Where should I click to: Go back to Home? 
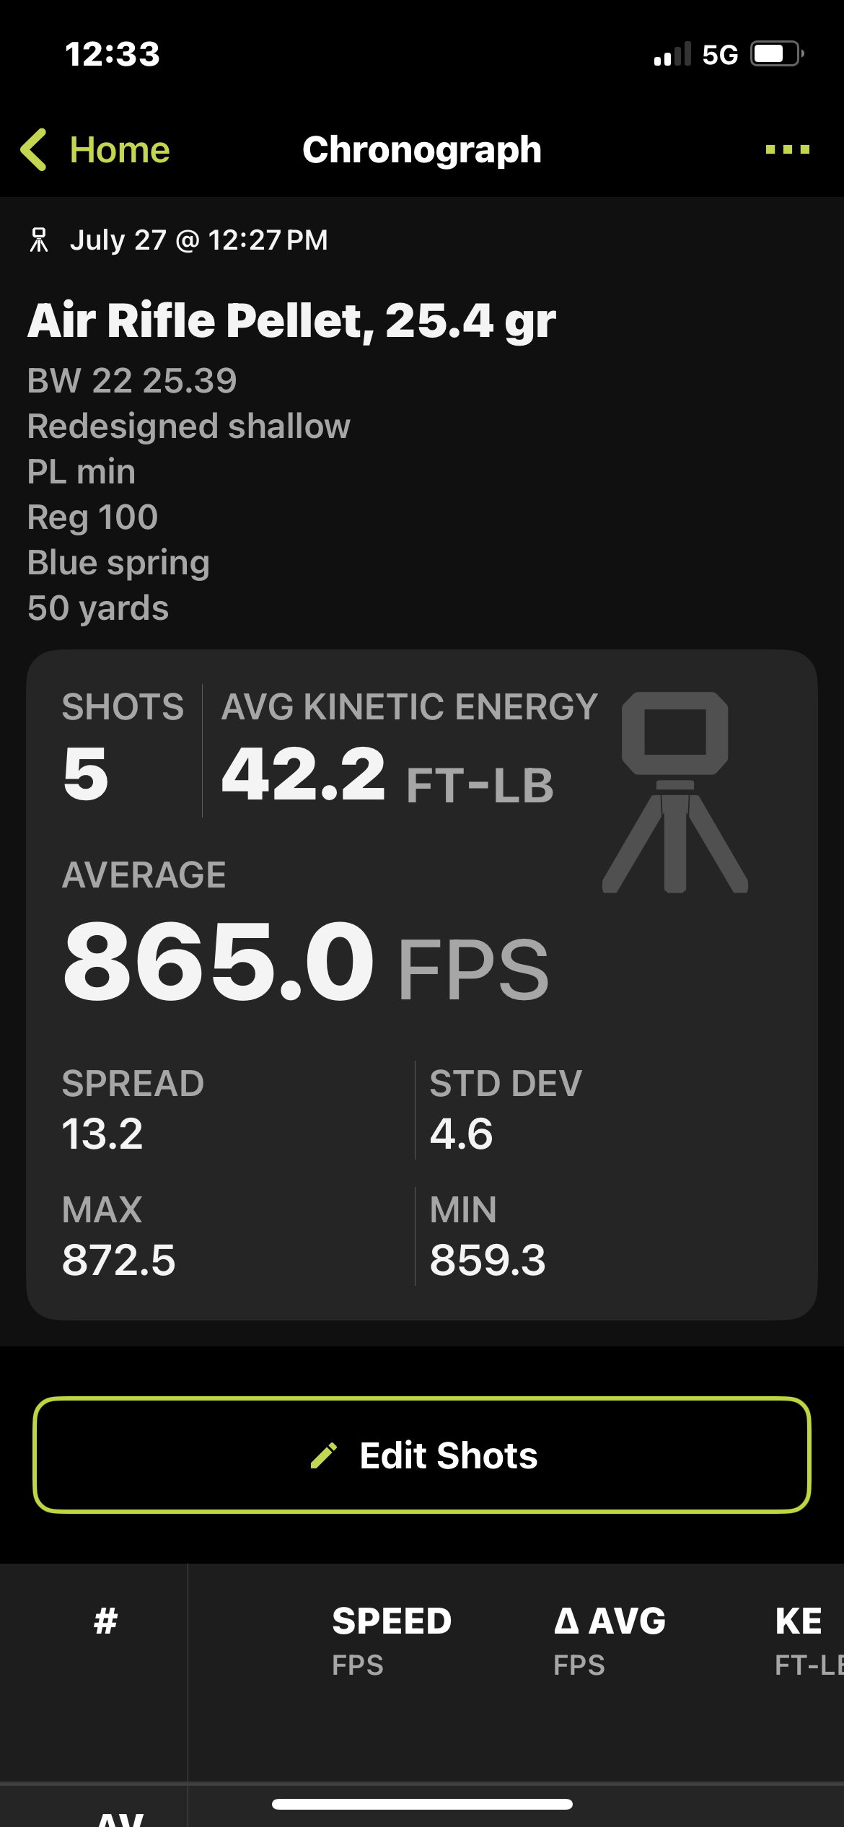coord(119,150)
